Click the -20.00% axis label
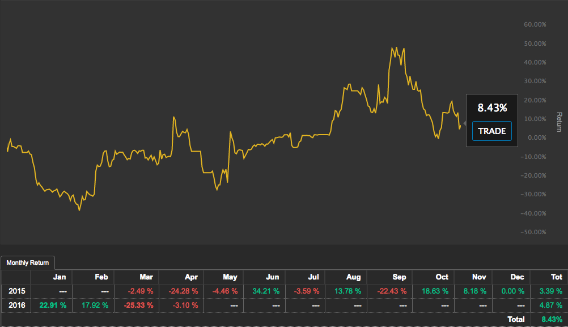Viewport: 568px width, 327px height. tap(533, 176)
